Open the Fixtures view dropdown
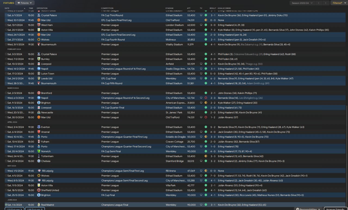 [x=24, y=3]
